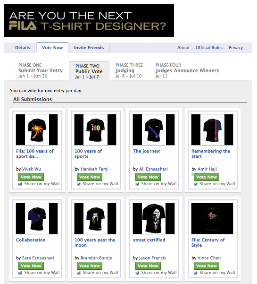The image size is (257, 284).
Task: Vote Now for street certified entry
Action: click(x=148, y=266)
